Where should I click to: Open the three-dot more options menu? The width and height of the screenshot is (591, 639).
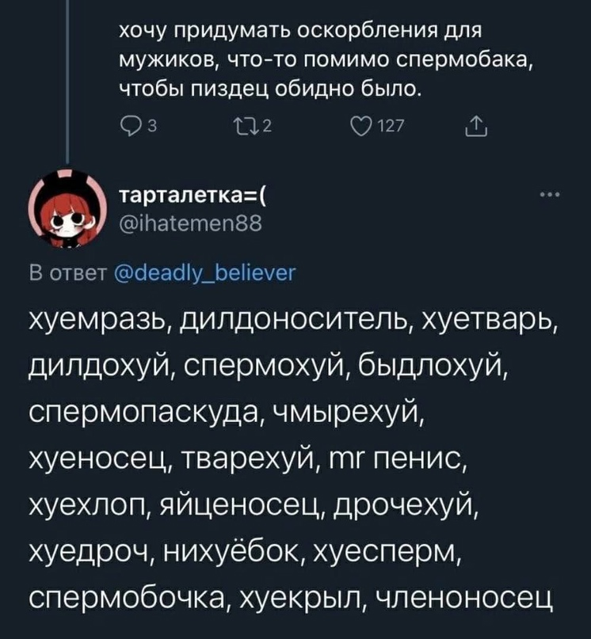550,195
